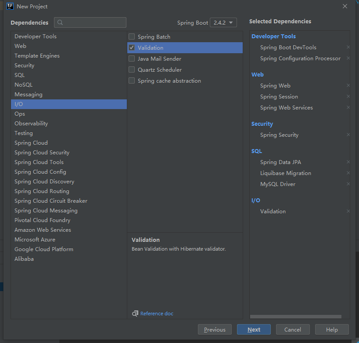359x343 pixels.
Task: Click the SQL group header in selected dependencies
Action: [257, 151]
